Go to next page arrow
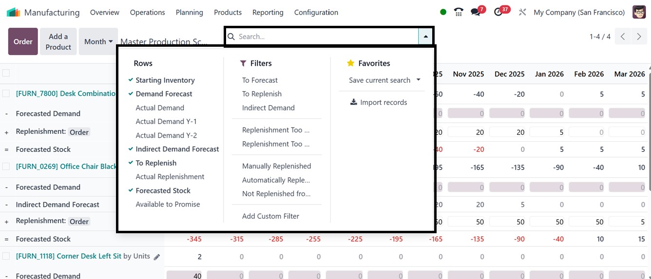 [639, 37]
